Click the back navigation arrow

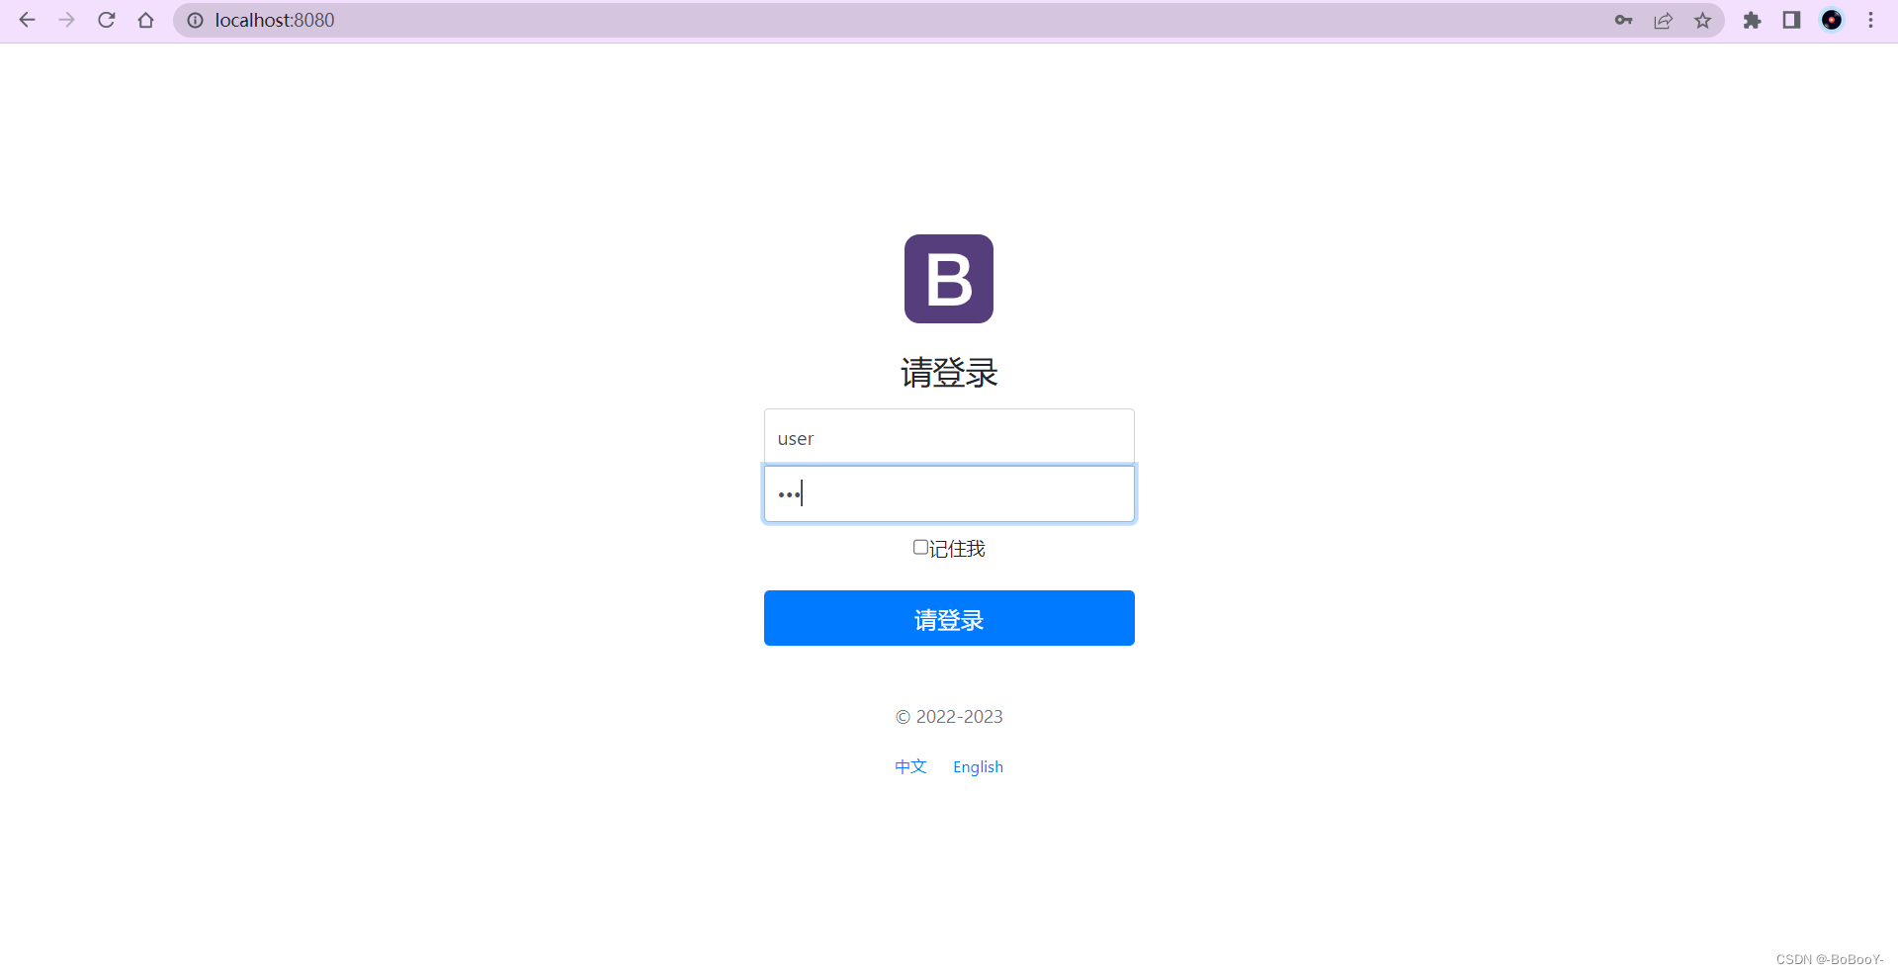click(27, 20)
